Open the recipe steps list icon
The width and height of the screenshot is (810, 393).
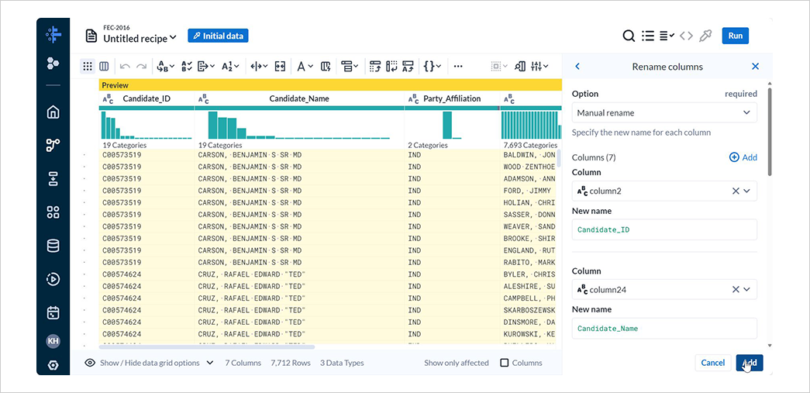pyautogui.click(x=648, y=36)
